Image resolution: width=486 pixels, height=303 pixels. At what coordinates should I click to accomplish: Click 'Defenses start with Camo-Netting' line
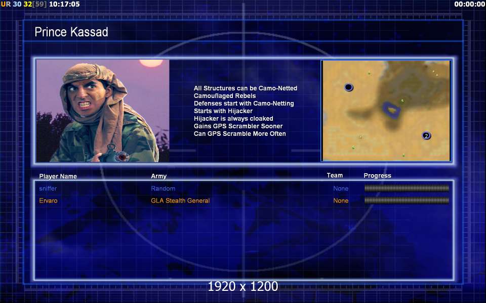click(x=244, y=103)
